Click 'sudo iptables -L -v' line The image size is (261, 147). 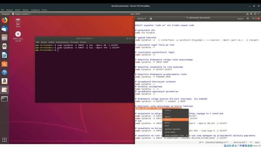point(147,89)
